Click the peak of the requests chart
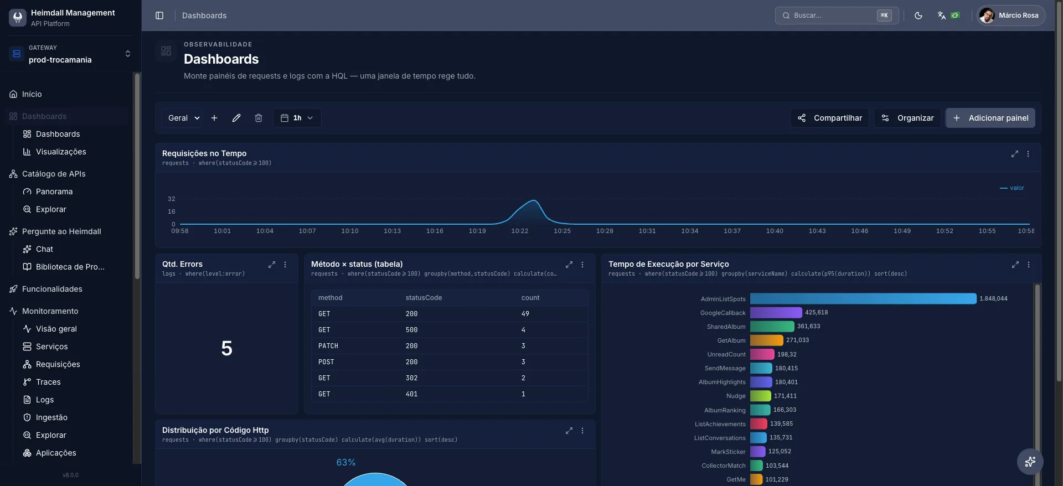This screenshot has height=486, width=1063. coord(533,200)
